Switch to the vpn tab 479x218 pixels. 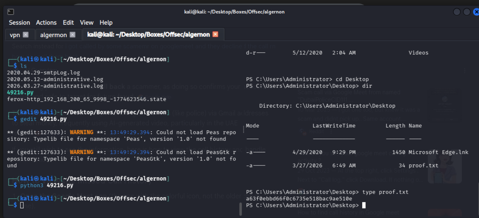(15, 35)
